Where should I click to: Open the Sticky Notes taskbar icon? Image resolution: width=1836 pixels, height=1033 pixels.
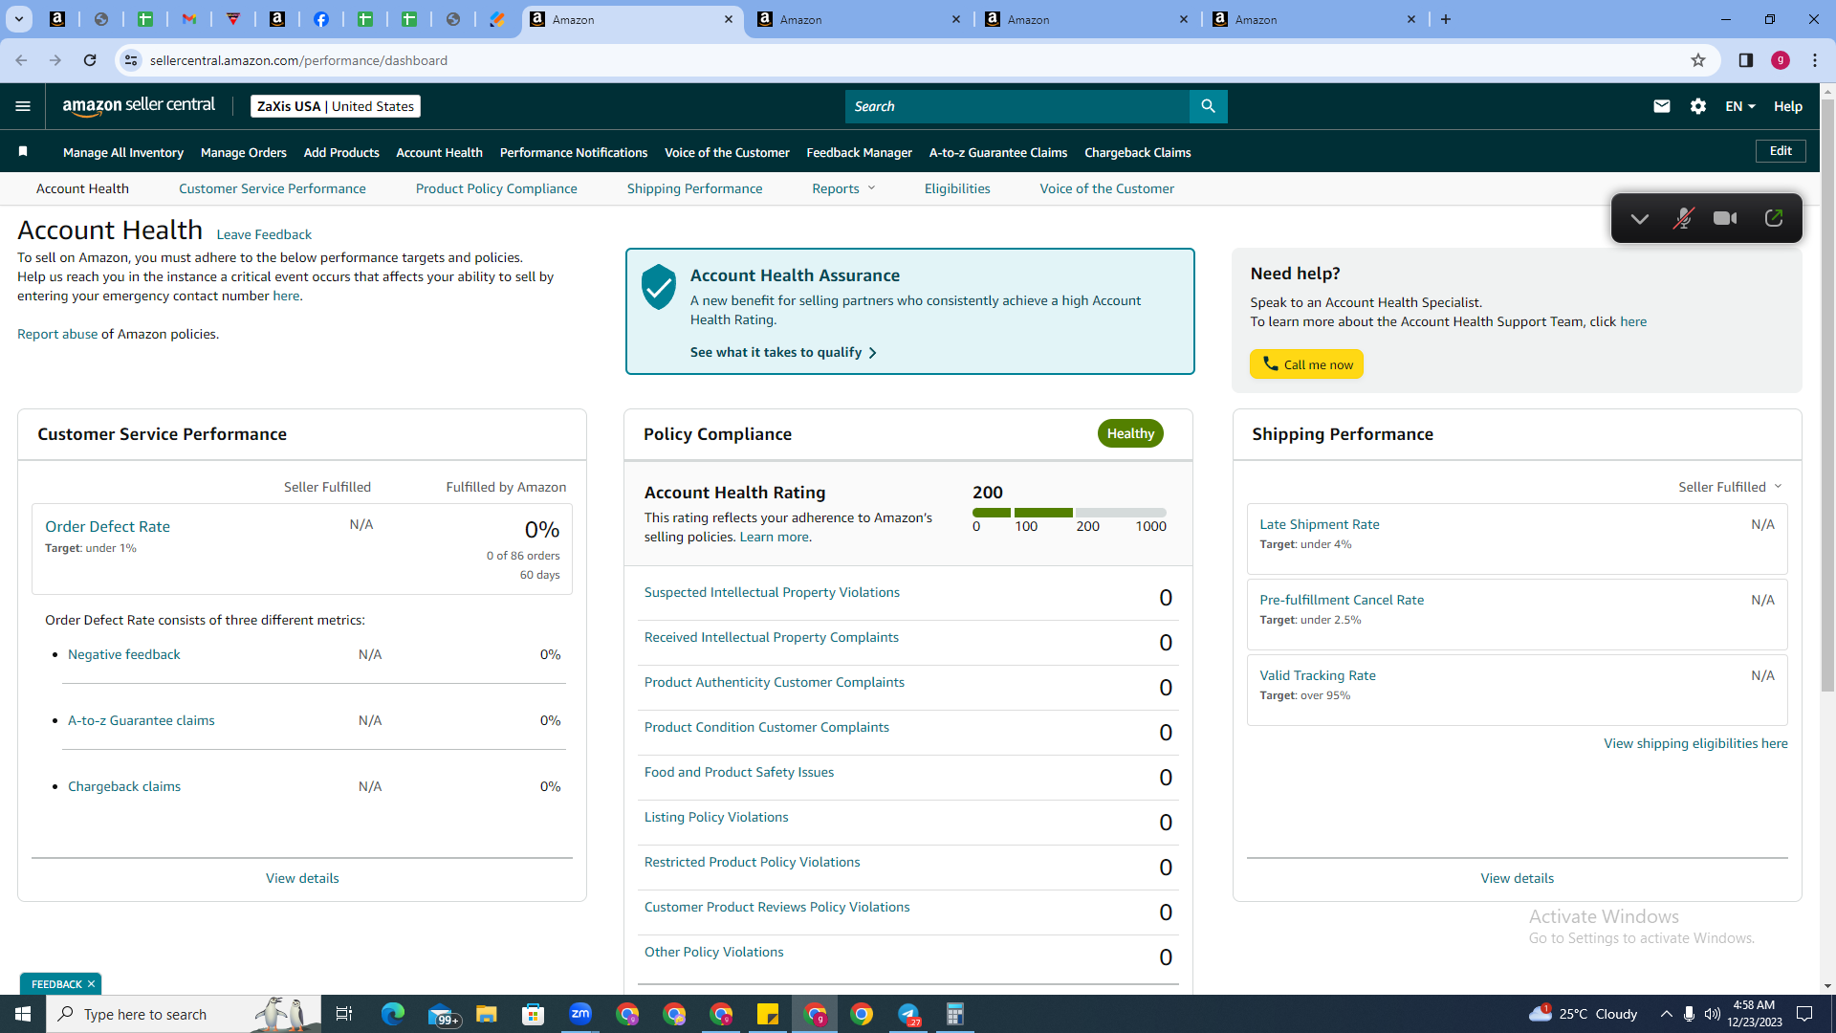coord(768,1014)
